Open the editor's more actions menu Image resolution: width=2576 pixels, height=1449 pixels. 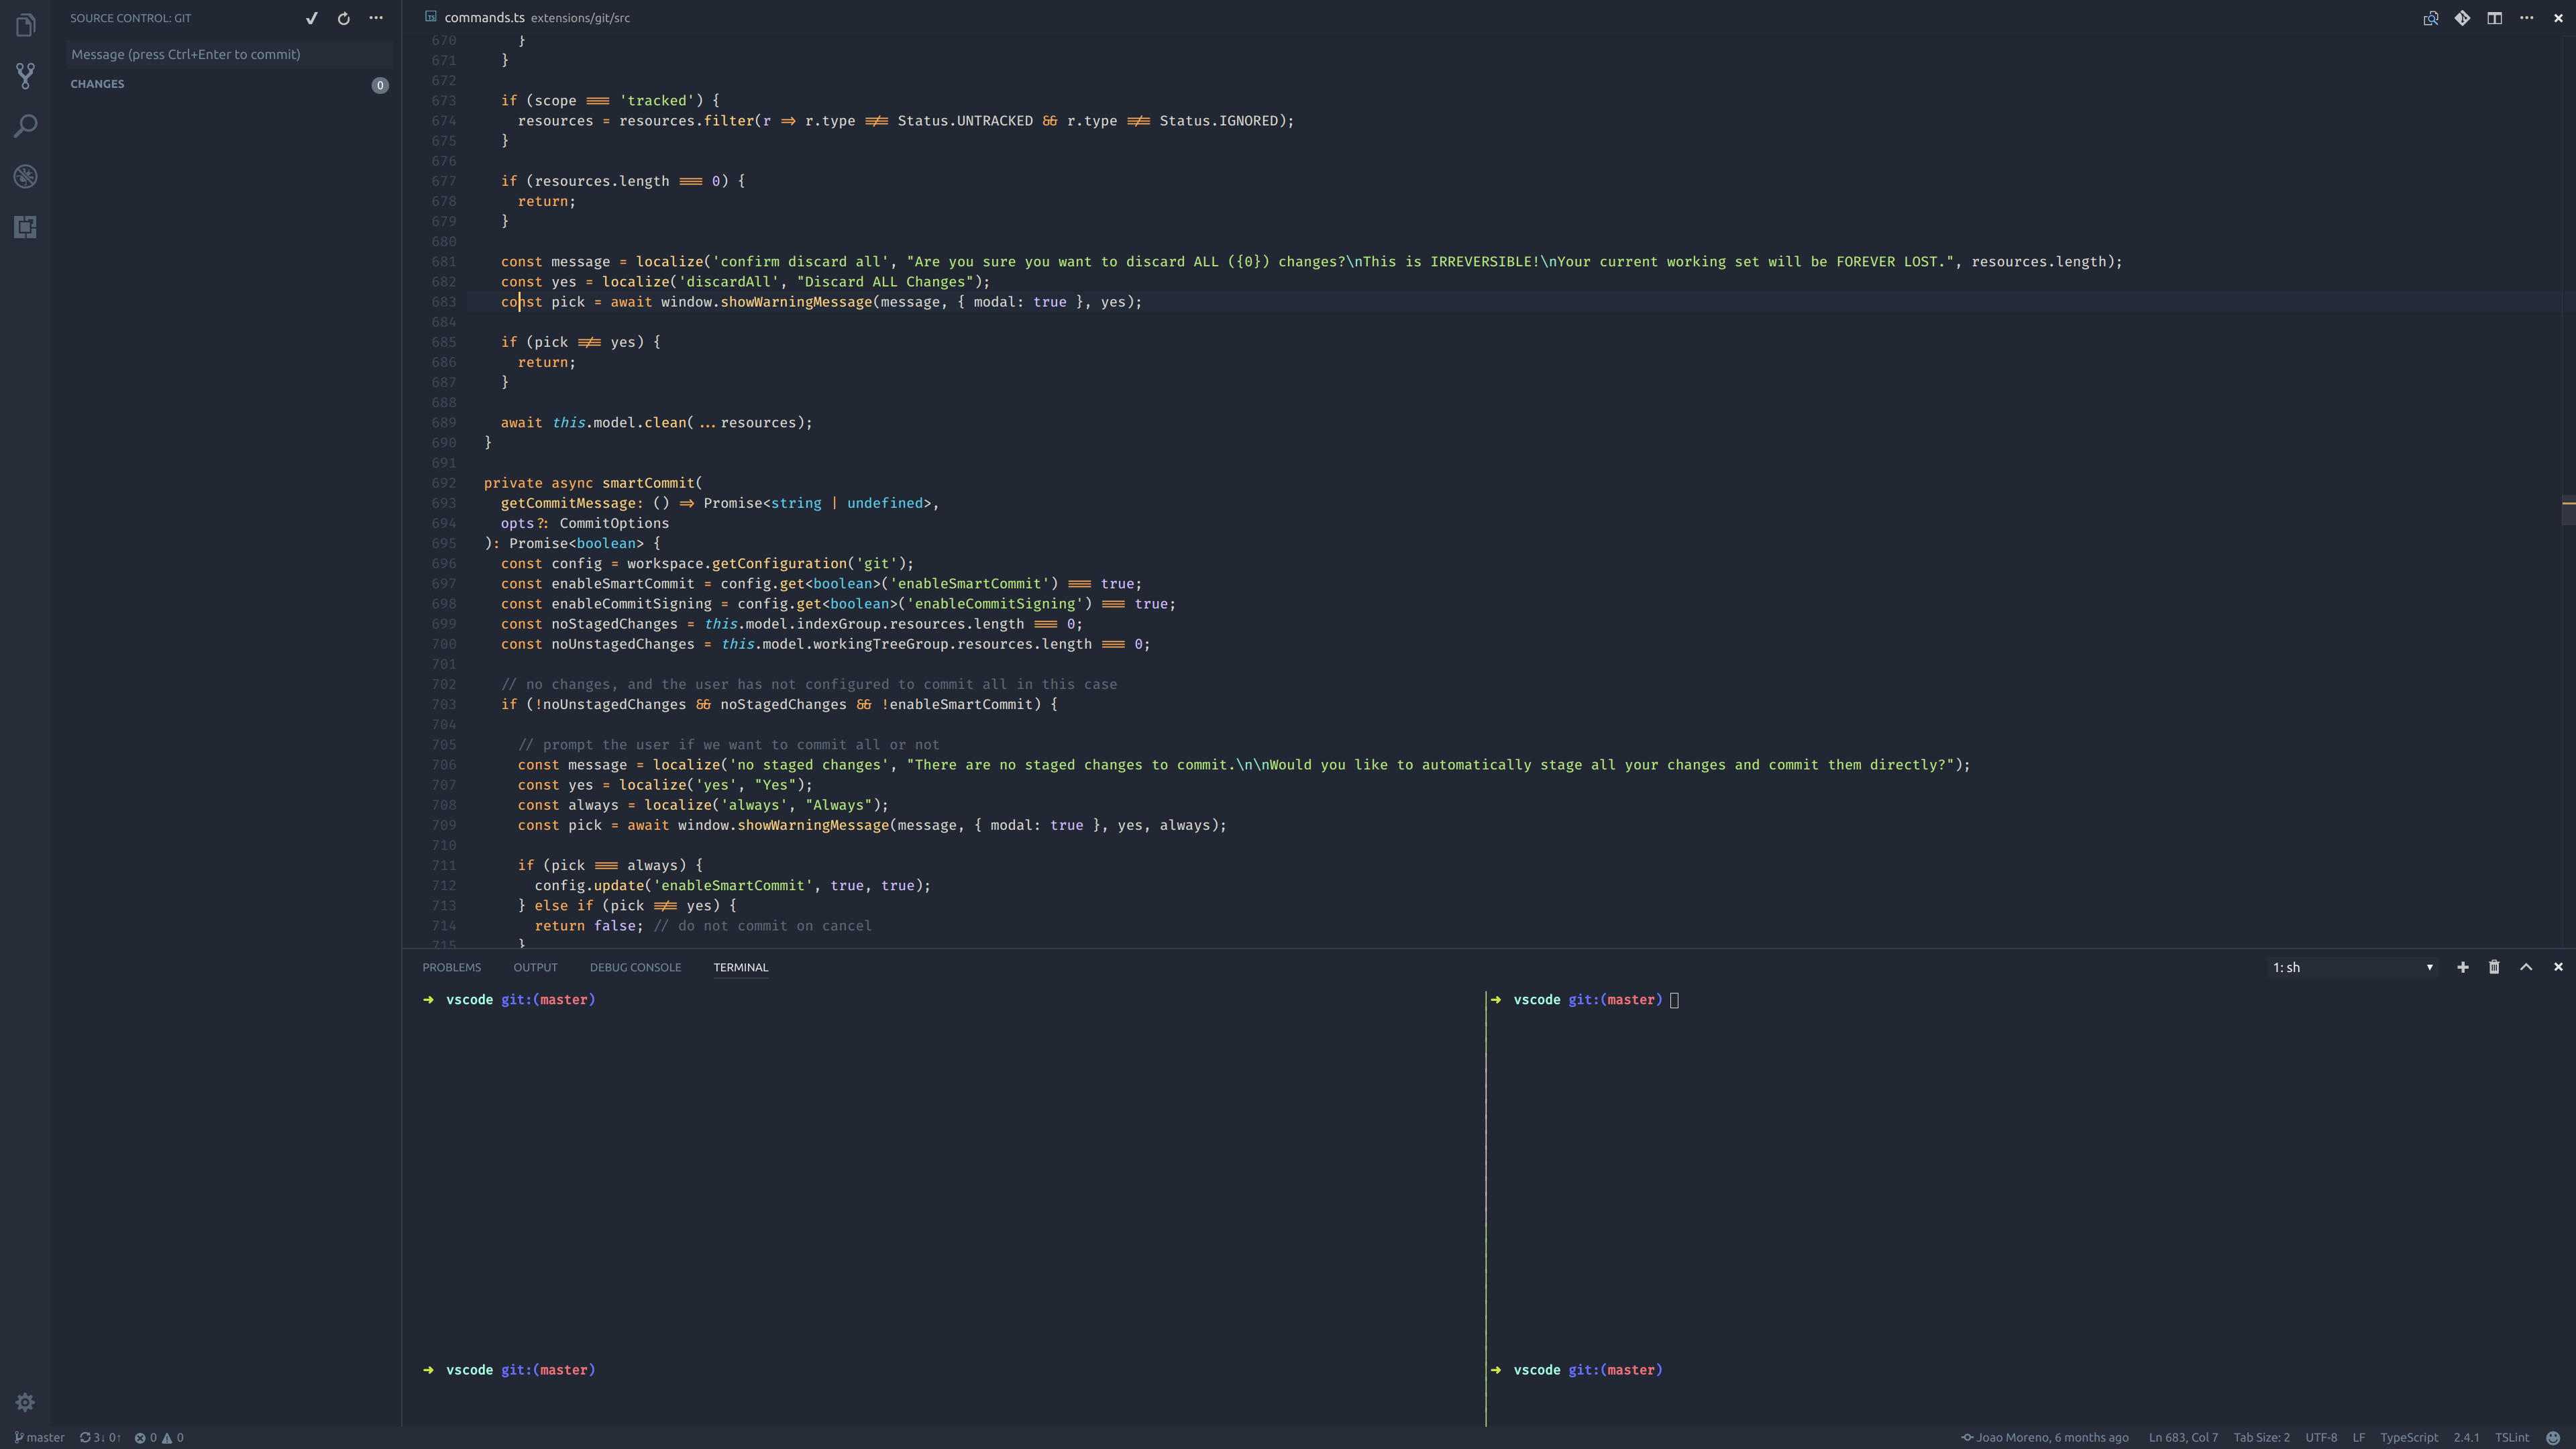2527,18
